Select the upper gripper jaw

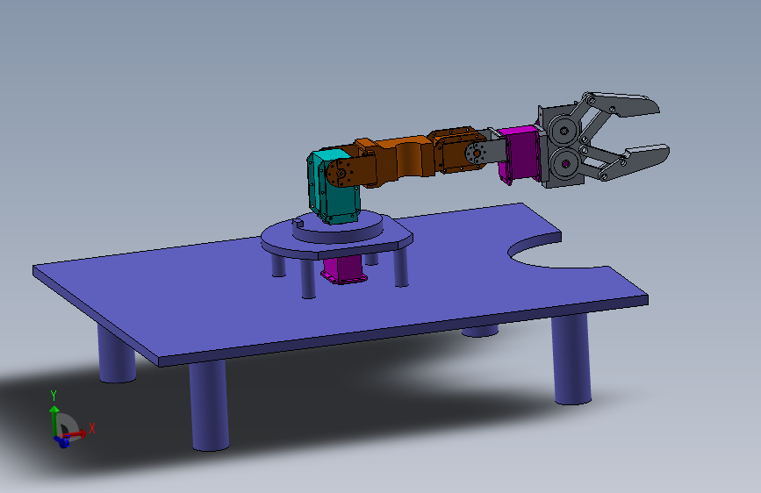pyautogui.click(x=624, y=104)
